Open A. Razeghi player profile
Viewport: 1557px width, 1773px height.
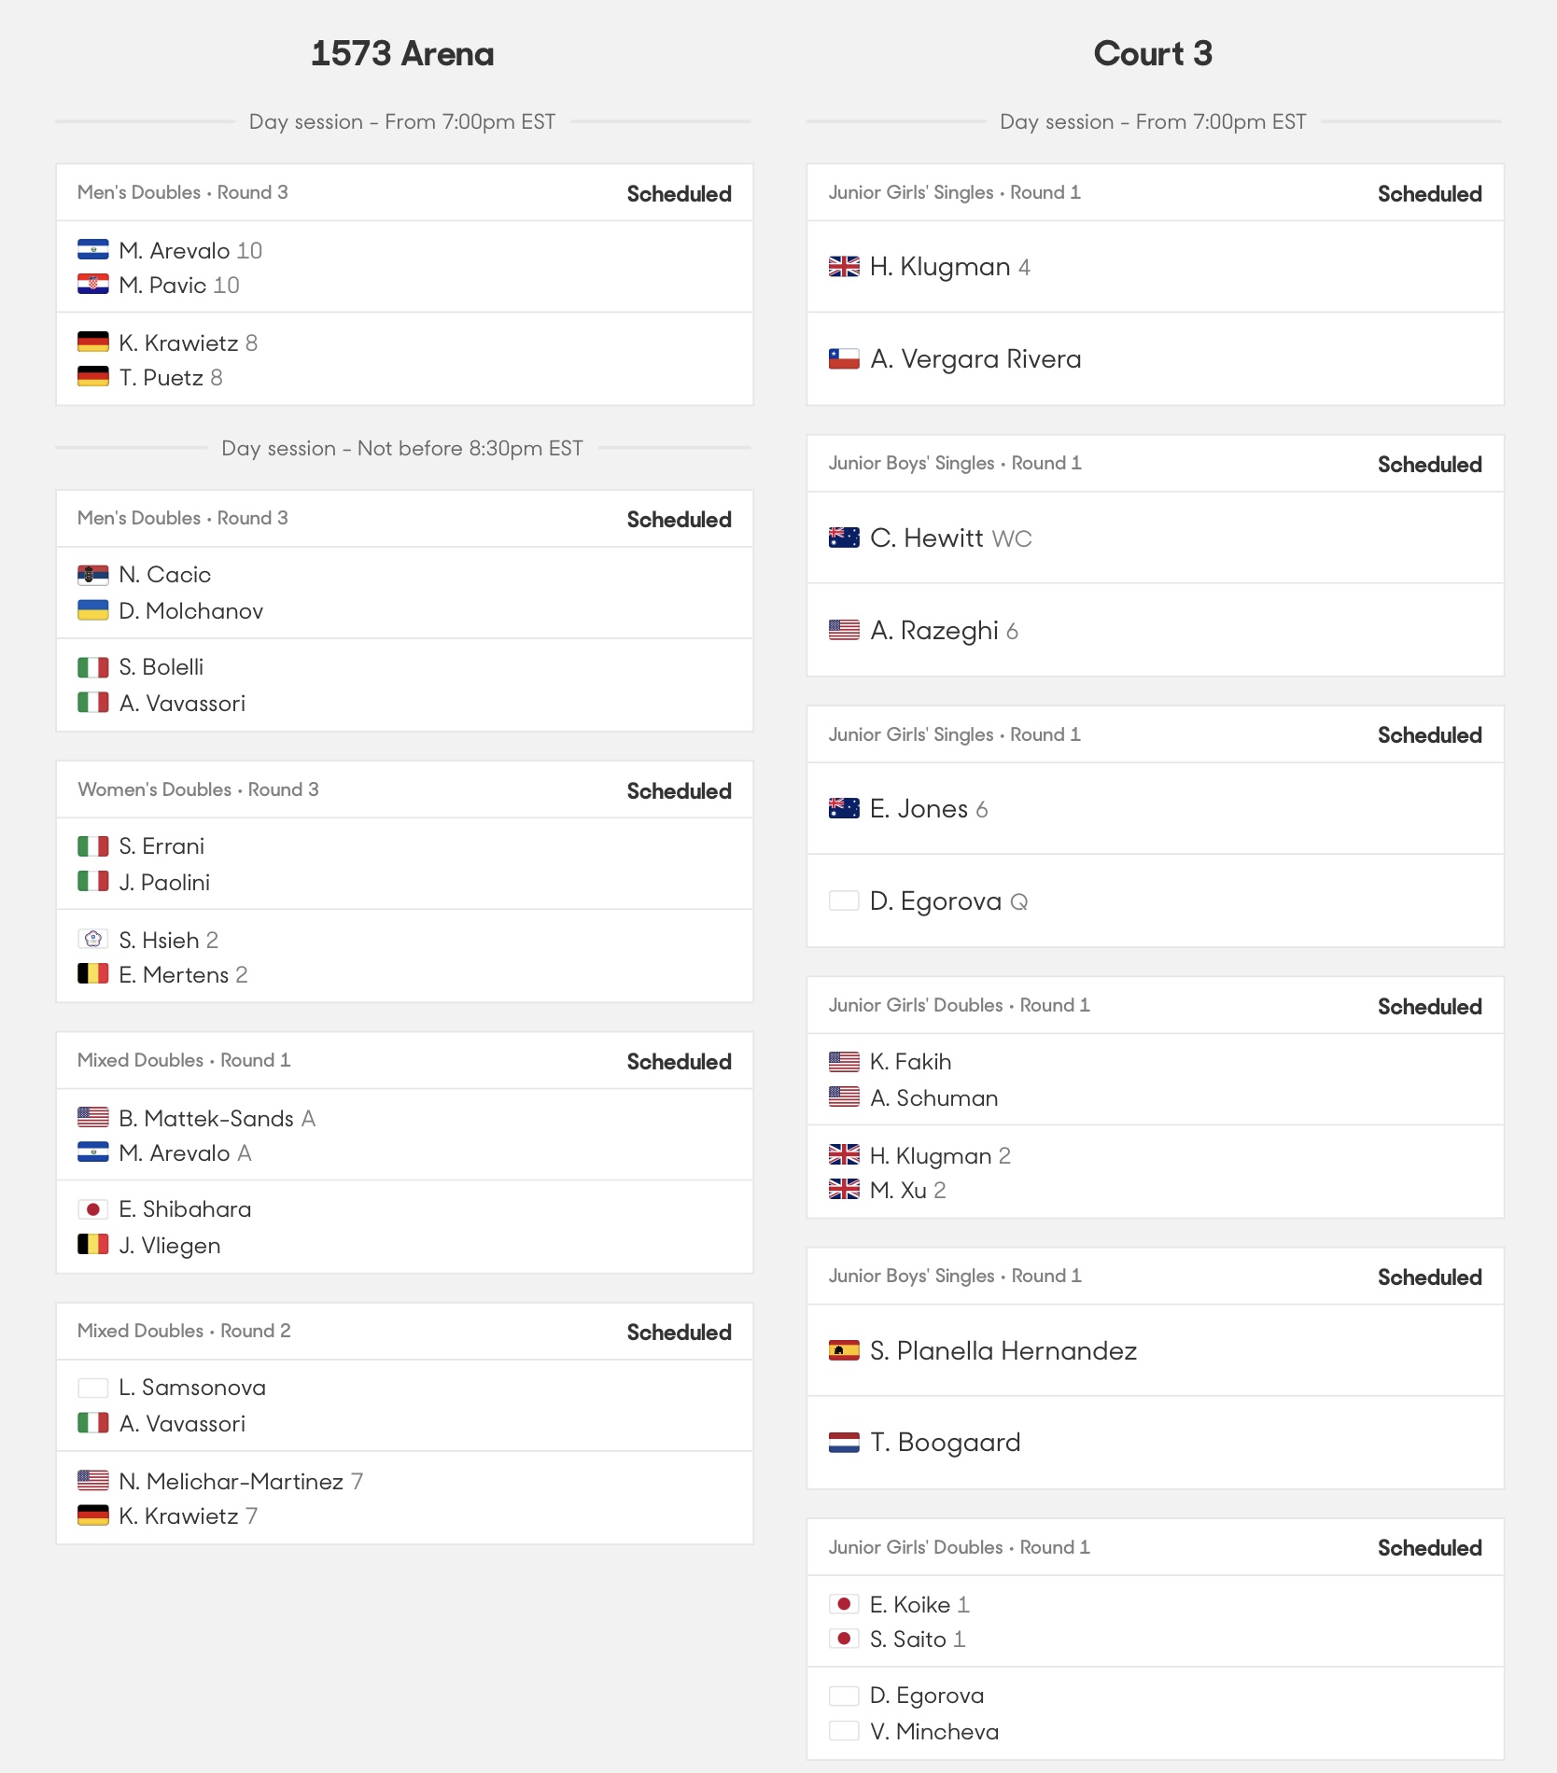coord(944,631)
